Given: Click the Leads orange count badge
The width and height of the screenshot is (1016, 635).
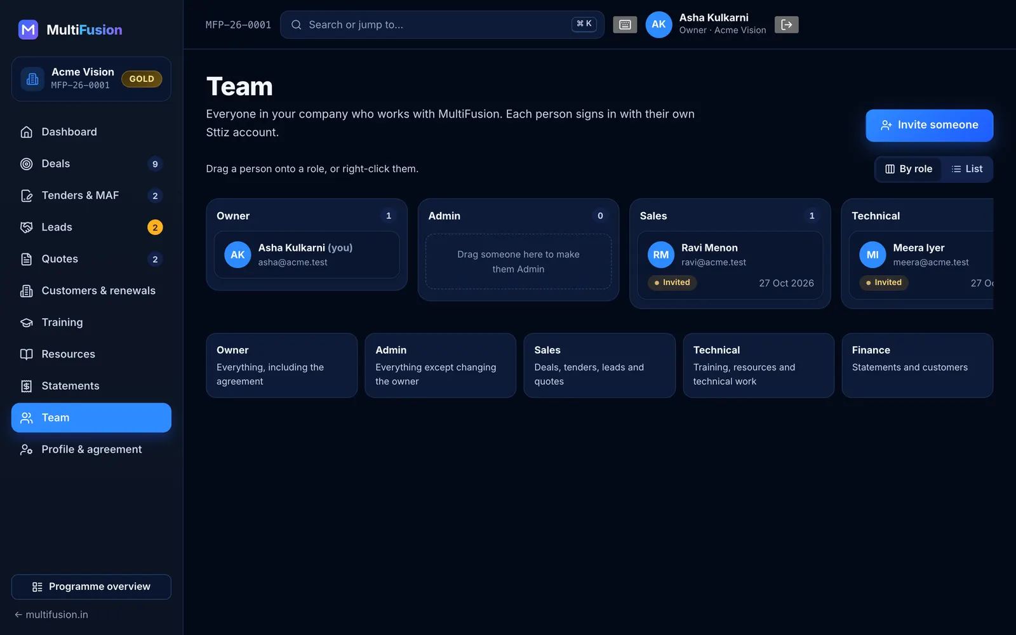Looking at the screenshot, I should tap(155, 227).
